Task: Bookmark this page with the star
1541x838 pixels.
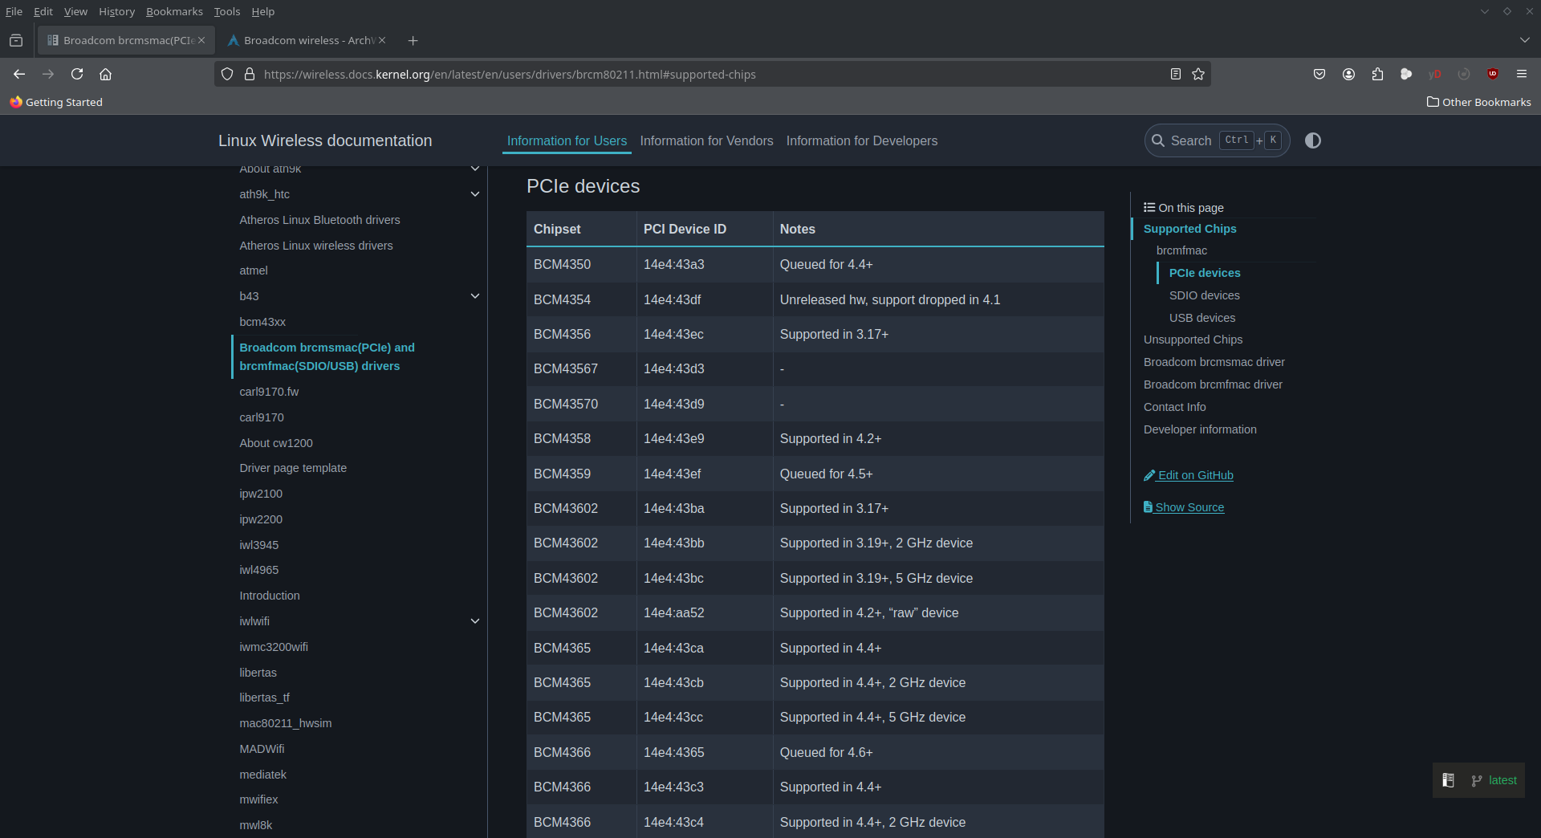Action: 1198,74
